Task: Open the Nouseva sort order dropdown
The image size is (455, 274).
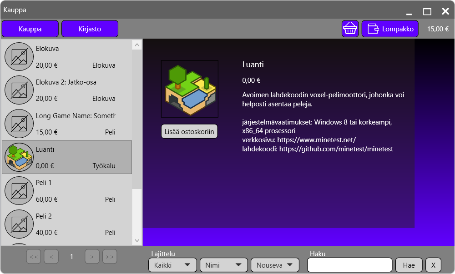Action: (x=275, y=265)
